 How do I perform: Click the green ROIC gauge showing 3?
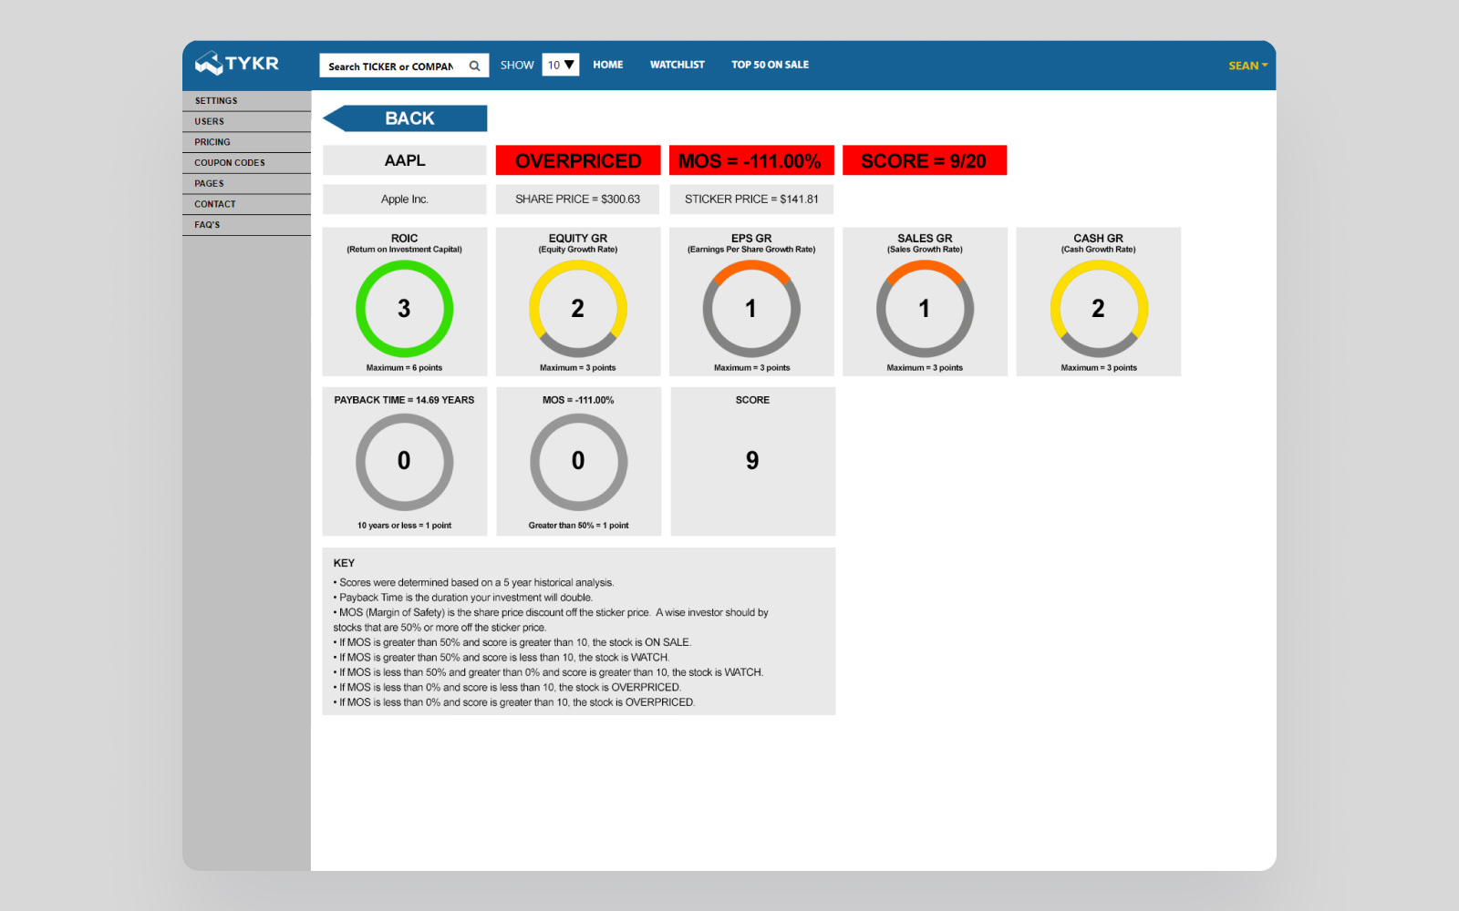click(404, 309)
